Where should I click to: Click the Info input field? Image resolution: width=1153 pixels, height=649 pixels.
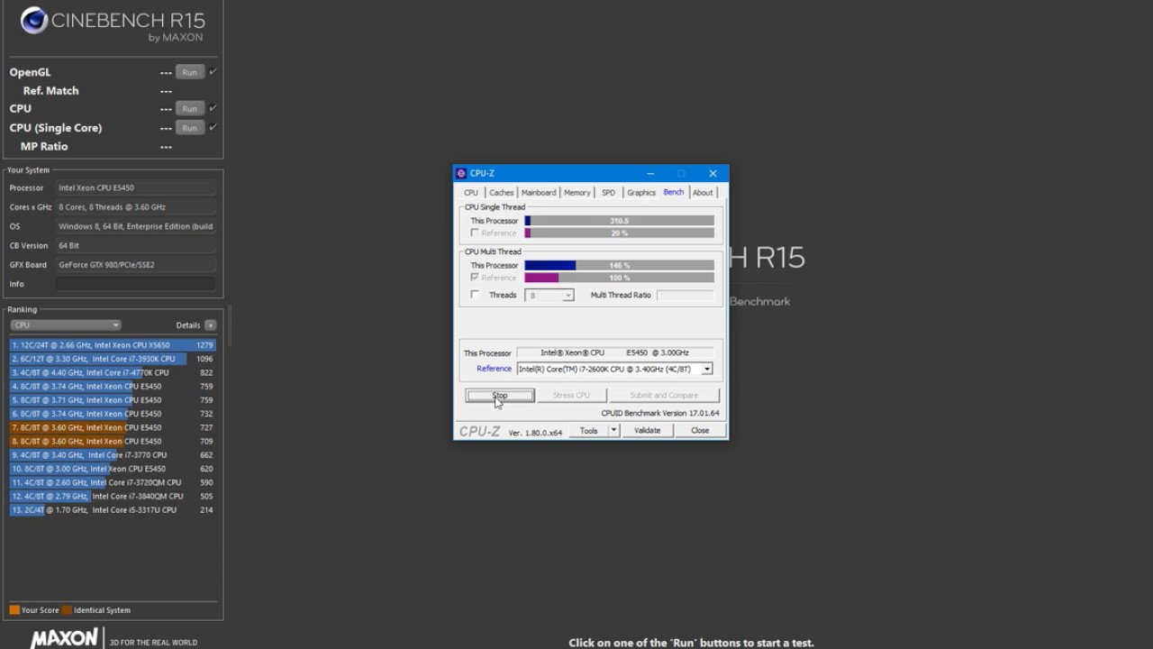click(x=136, y=284)
